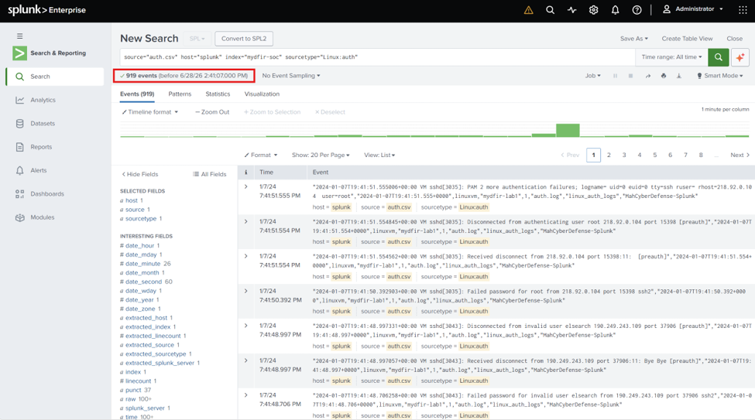Hide the fields sidebar
The height and width of the screenshot is (420, 755).
139,174
